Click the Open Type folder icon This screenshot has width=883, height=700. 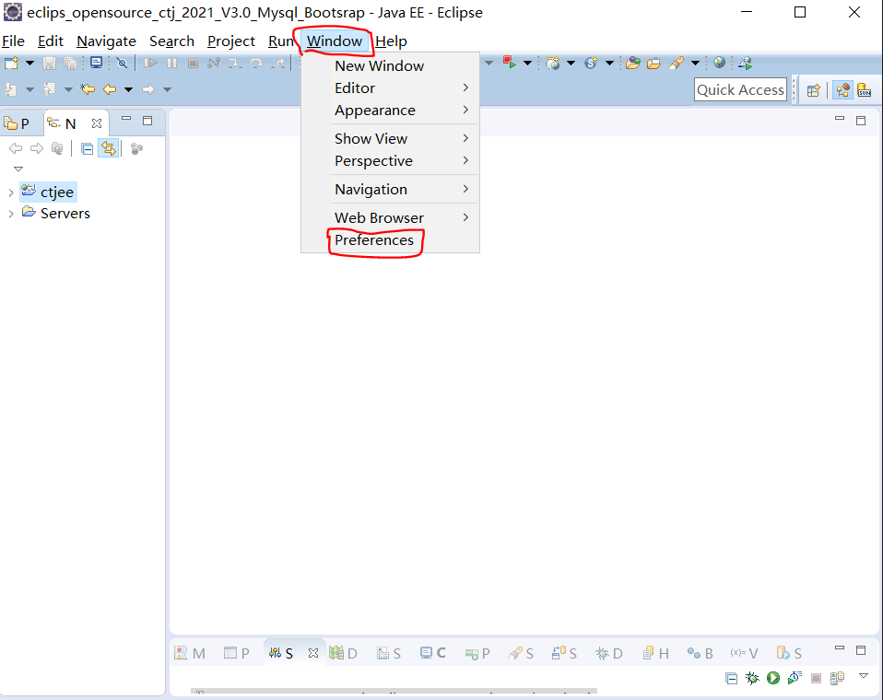click(633, 63)
